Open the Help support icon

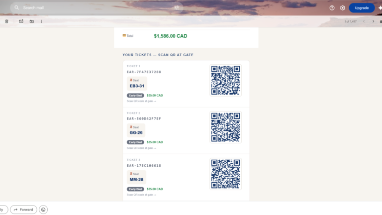[x=332, y=8]
